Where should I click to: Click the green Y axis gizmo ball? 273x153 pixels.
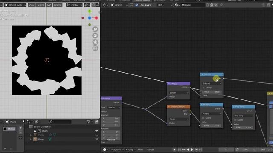pos(90,11)
